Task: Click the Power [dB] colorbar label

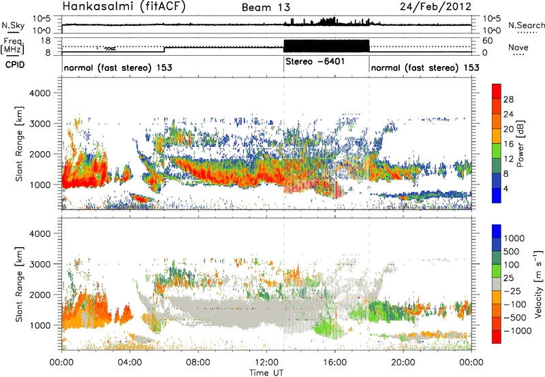Action: tap(520, 144)
